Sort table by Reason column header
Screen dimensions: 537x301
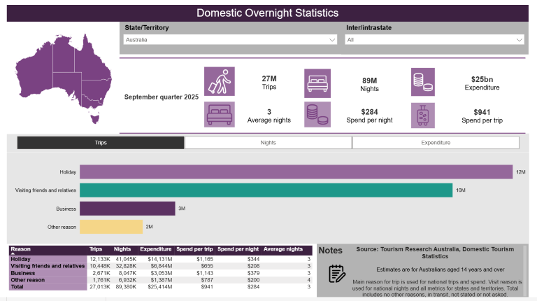(x=21, y=249)
